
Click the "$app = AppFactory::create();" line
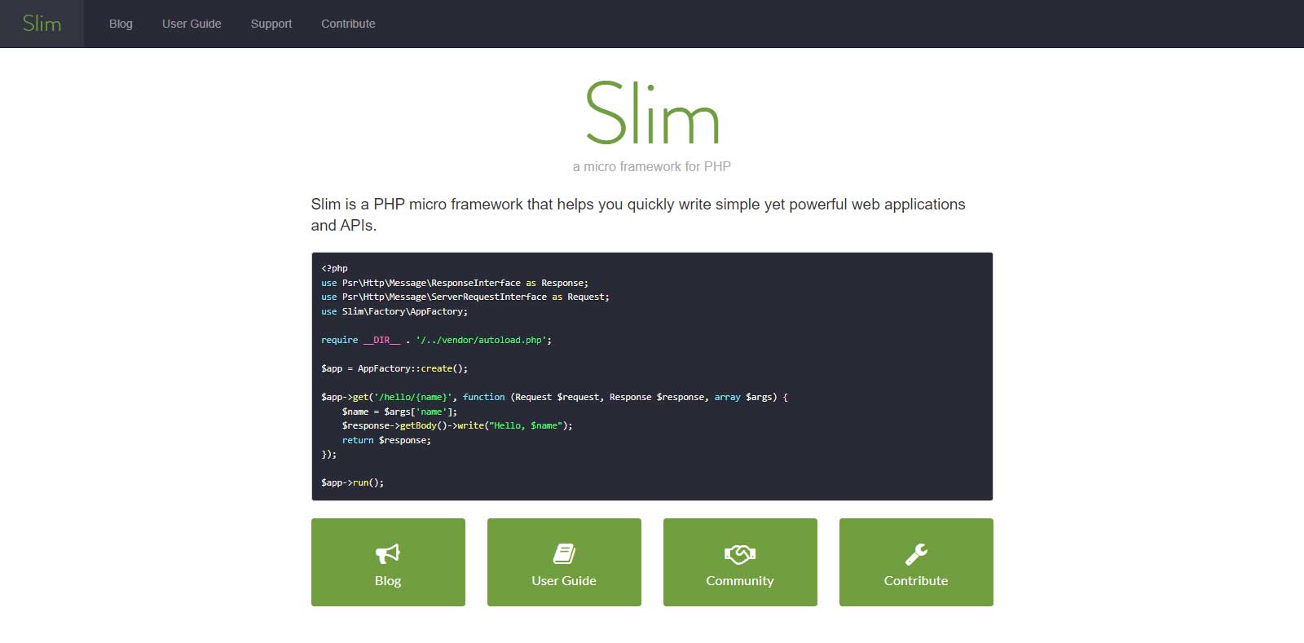pyautogui.click(x=394, y=368)
